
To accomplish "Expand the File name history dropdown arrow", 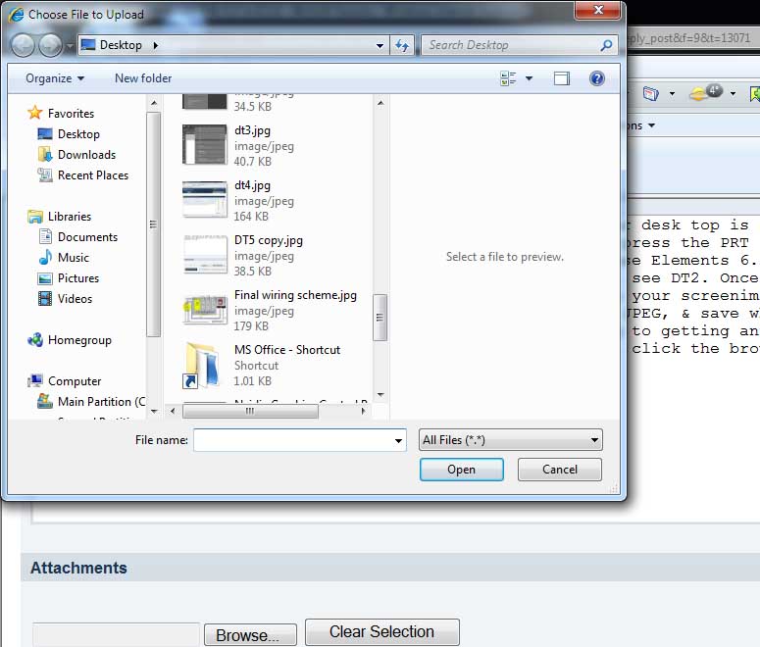I will pos(398,441).
